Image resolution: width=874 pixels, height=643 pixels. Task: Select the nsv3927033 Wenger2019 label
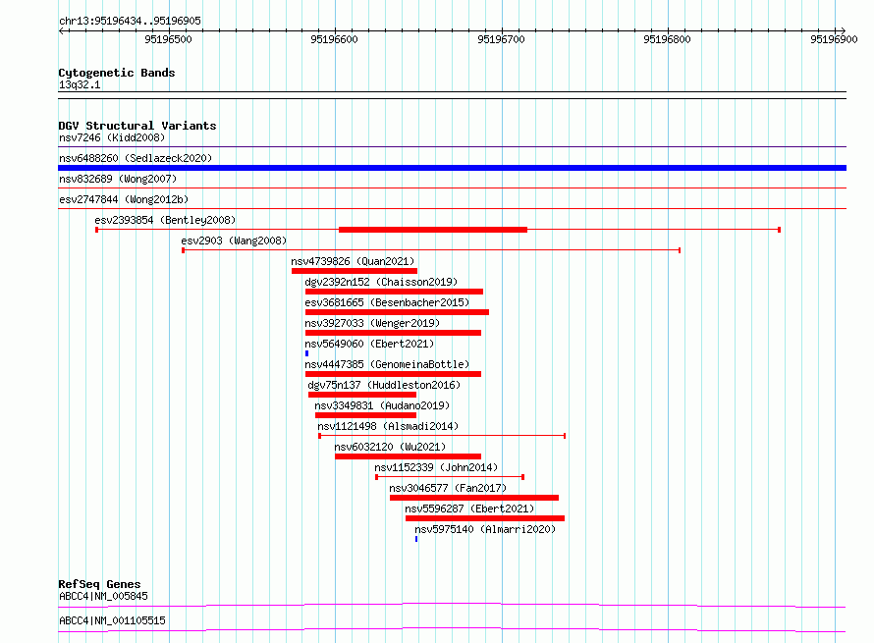click(x=372, y=323)
